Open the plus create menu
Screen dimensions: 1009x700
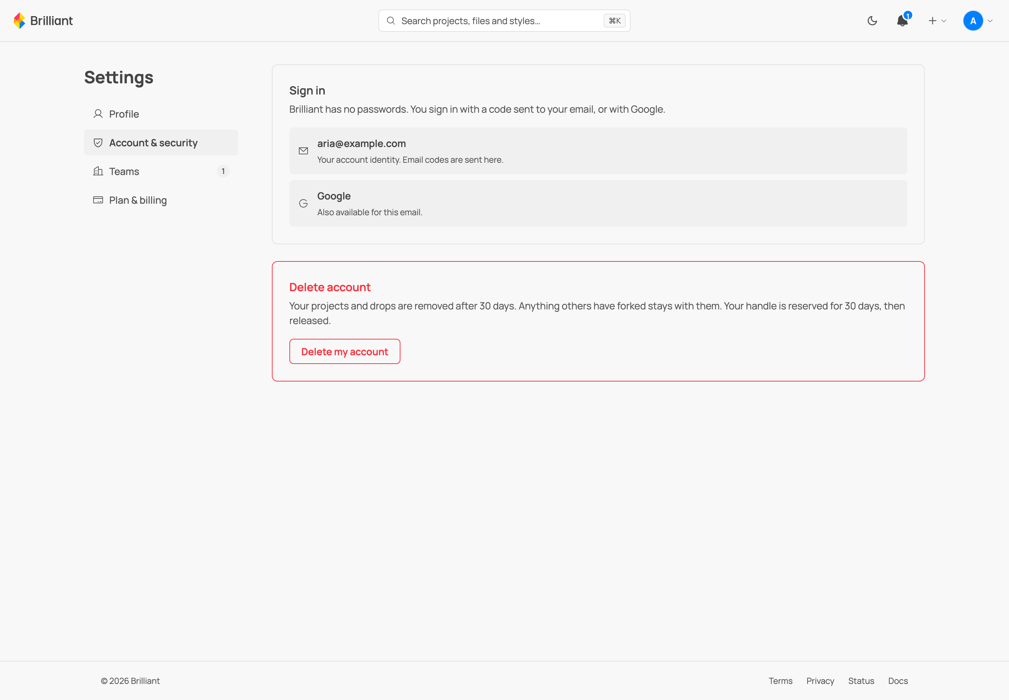point(937,21)
